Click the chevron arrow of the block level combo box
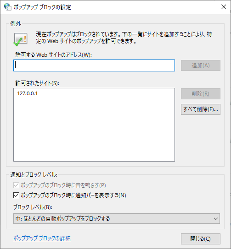This screenshot has height=249, width=231. point(216,219)
